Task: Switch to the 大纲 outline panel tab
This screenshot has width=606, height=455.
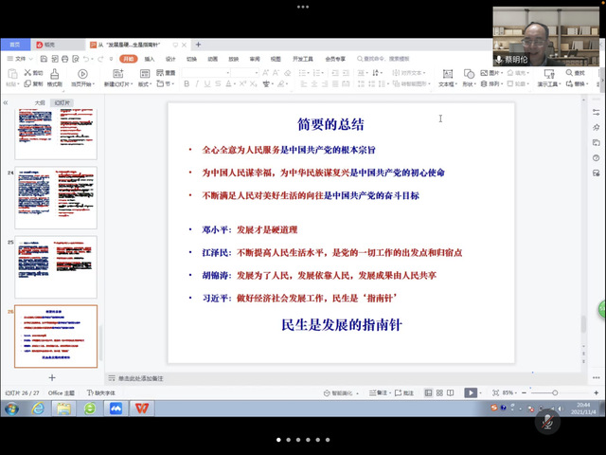Action: point(39,102)
